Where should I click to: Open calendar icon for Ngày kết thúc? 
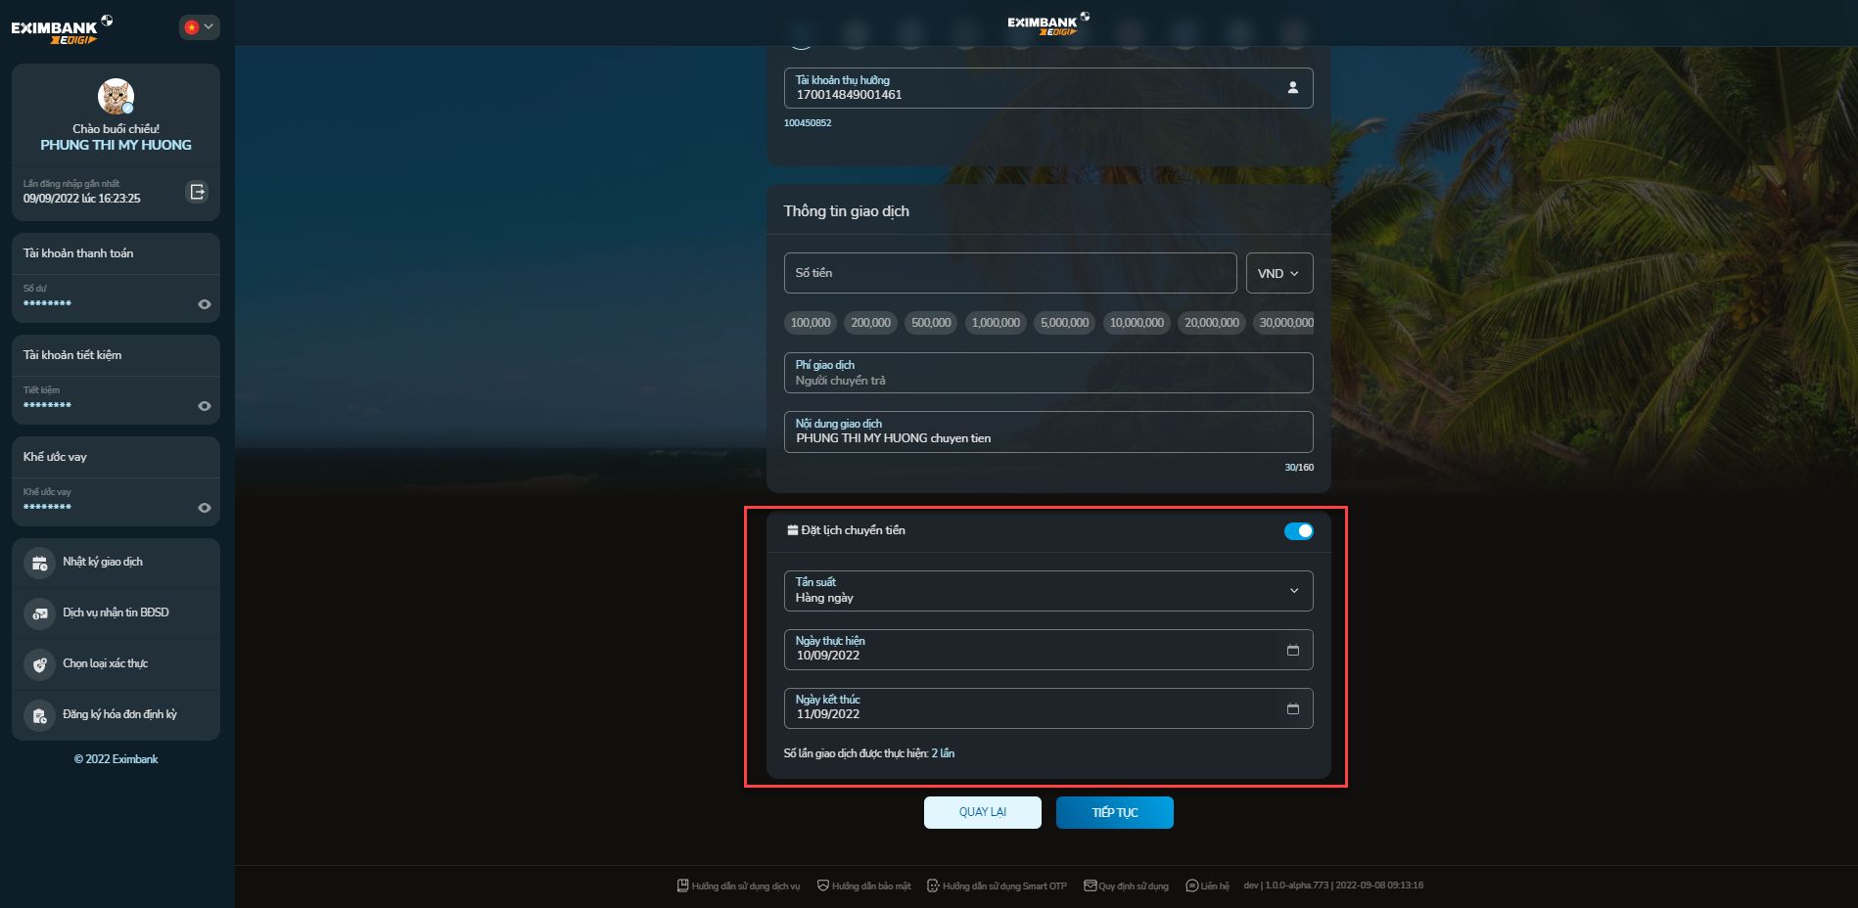[x=1292, y=709]
